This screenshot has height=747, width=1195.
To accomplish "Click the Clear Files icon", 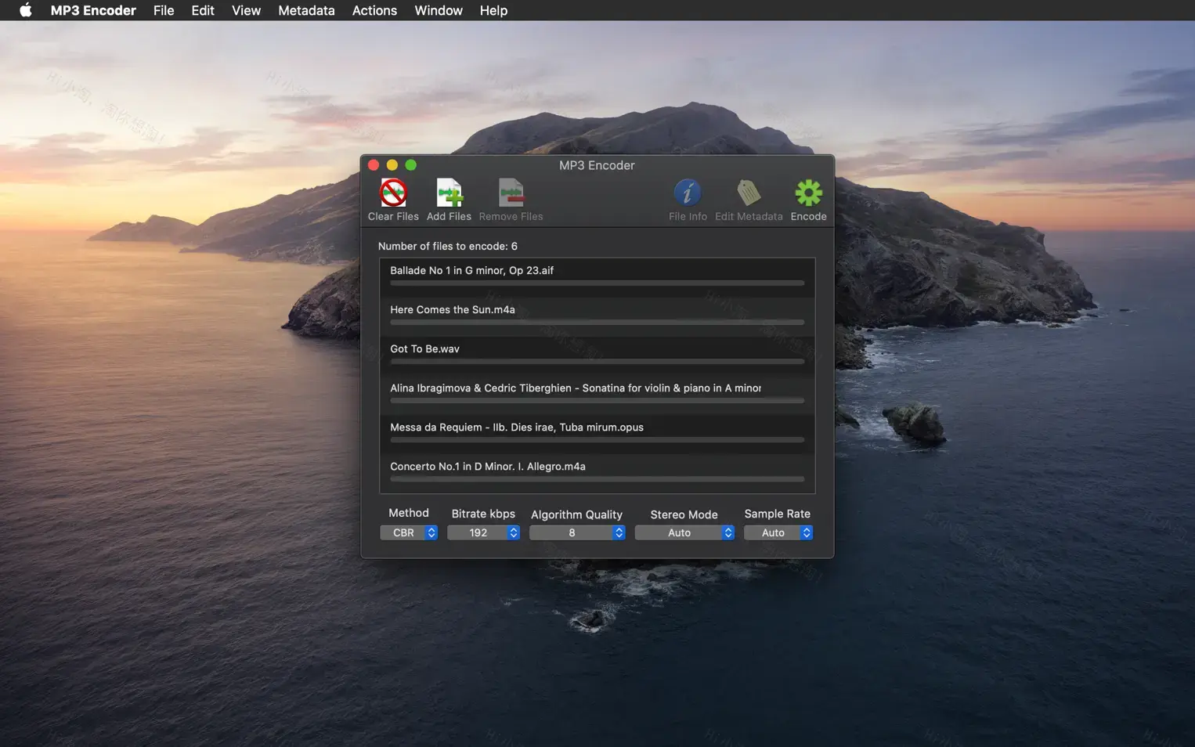I will pyautogui.click(x=392, y=198).
